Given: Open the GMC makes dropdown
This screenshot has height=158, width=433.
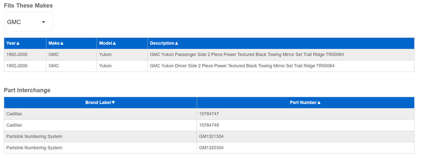Looking at the screenshot, I should click(x=28, y=22).
